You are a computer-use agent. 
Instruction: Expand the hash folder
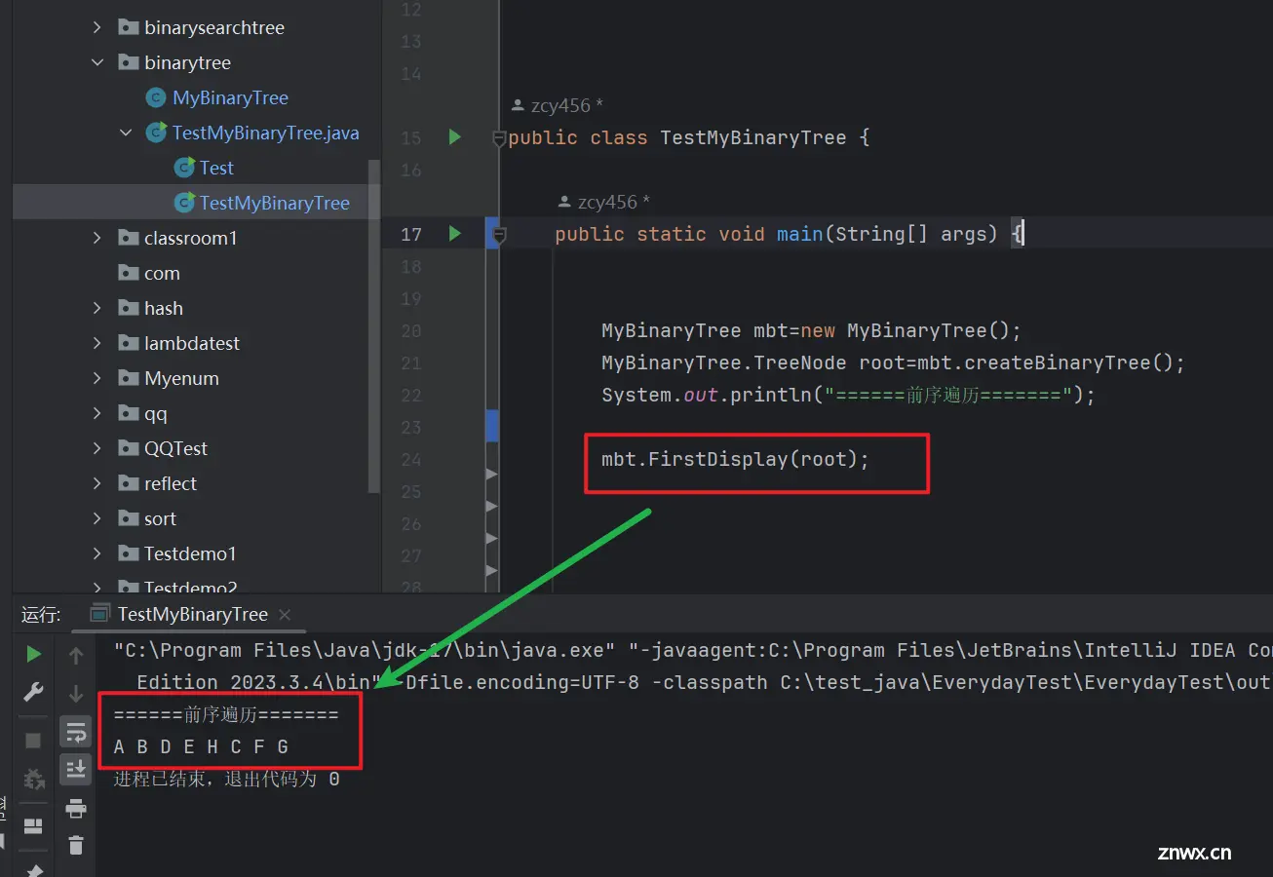point(96,308)
